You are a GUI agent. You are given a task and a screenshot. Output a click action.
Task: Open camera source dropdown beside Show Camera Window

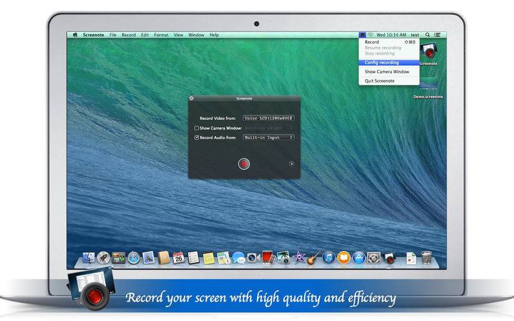(269, 128)
